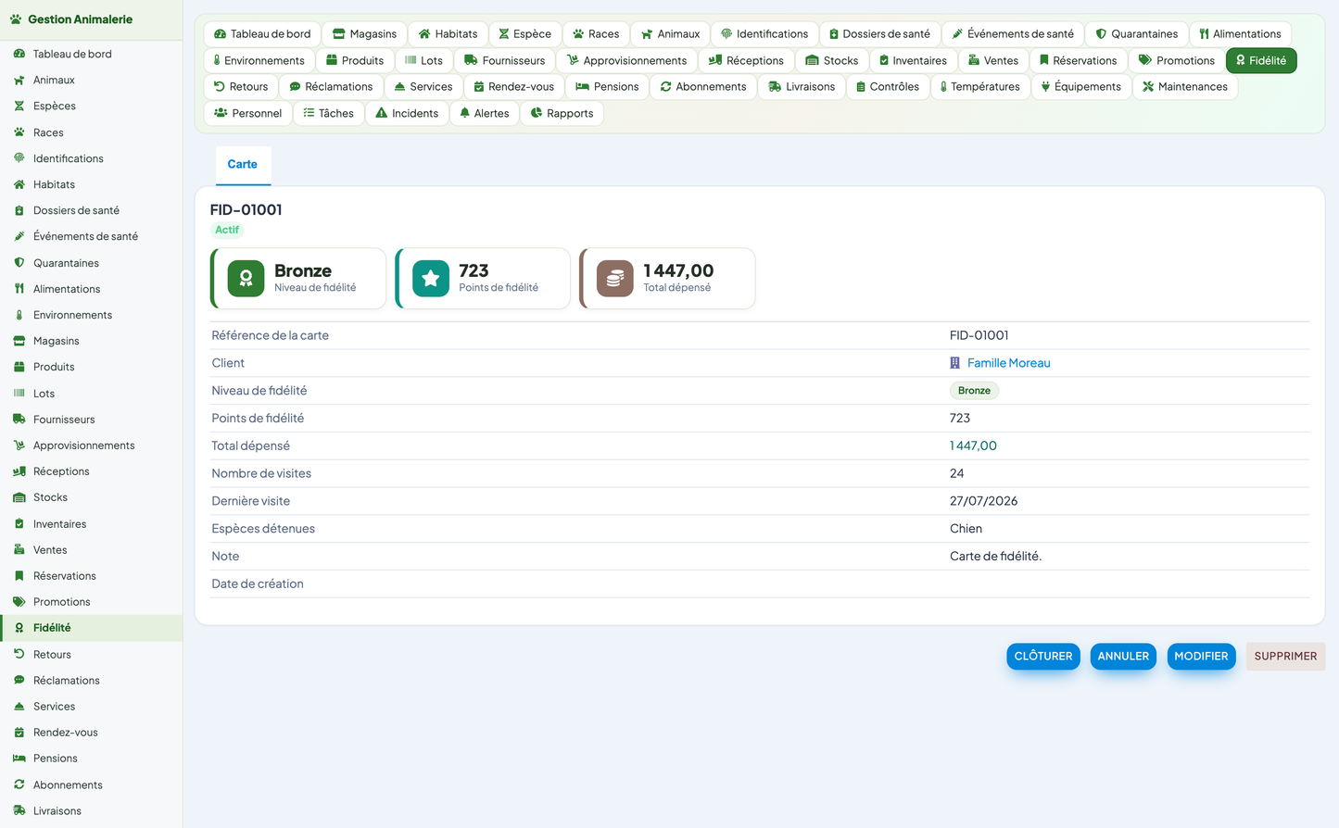Open Maintenances in top navigation
The image size is (1339, 828).
[1184, 87]
